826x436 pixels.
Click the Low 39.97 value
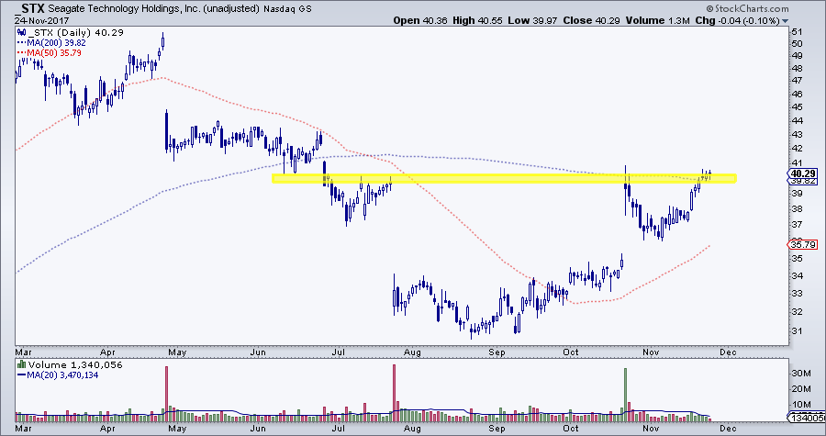531,20
